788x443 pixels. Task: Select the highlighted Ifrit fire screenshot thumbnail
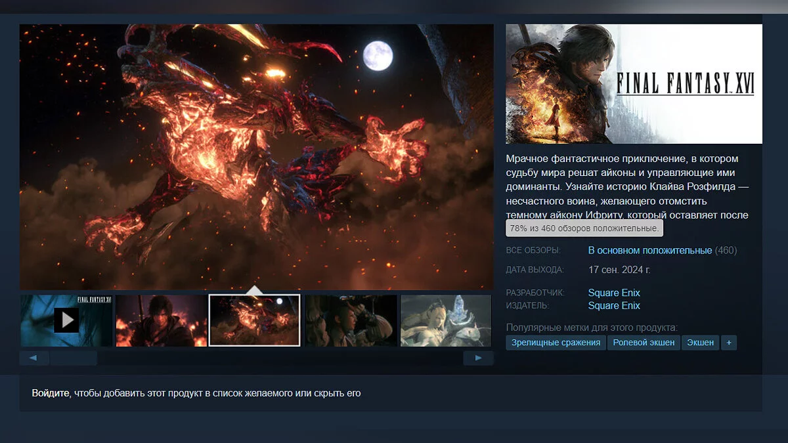255,320
